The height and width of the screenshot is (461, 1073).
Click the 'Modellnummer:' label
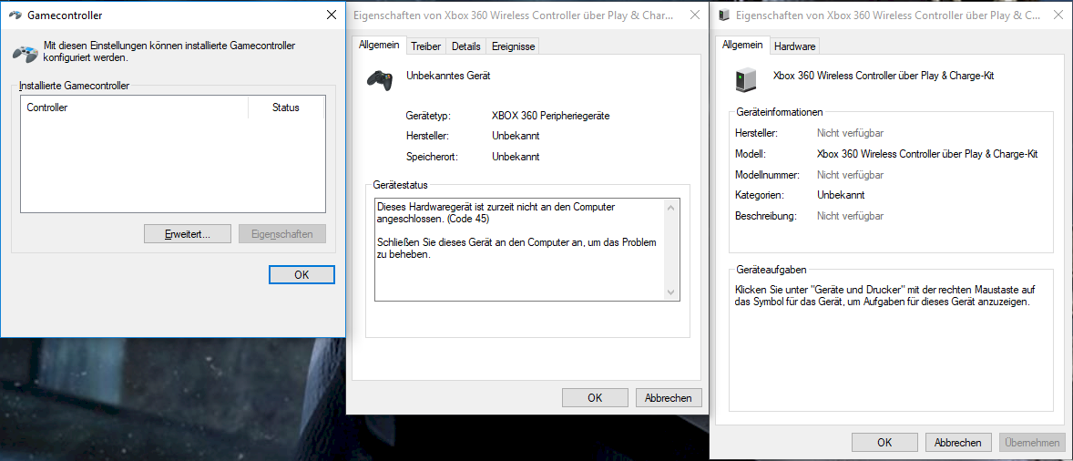767,175
